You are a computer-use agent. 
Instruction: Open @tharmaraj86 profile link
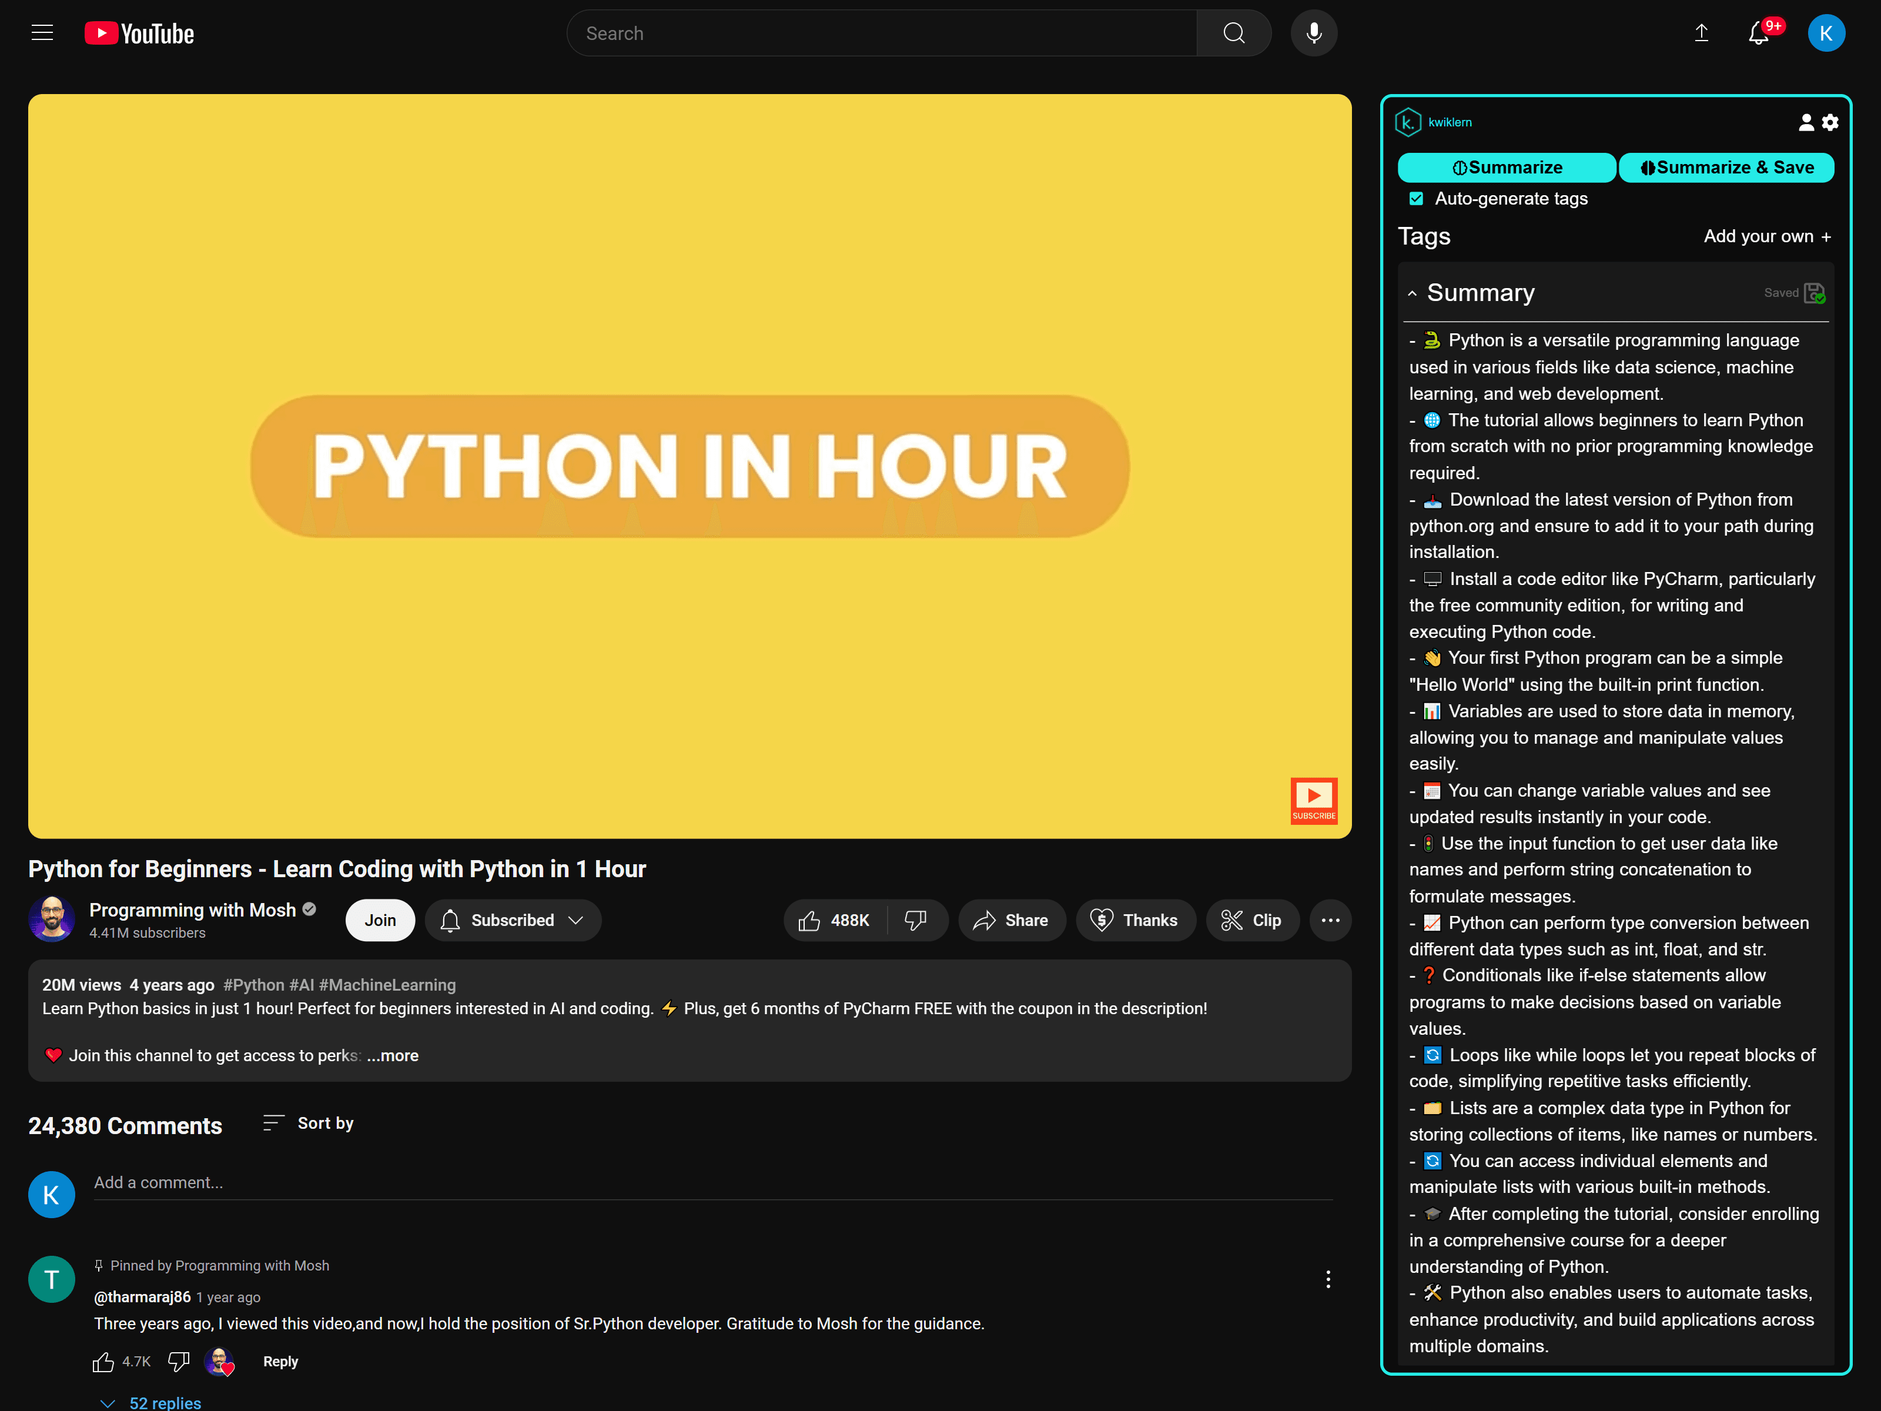coord(142,1297)
